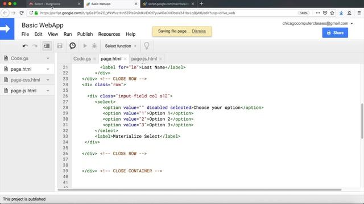364x204 pixels.
Task: Dismiss the saving file notification
Action: (198, 31)
